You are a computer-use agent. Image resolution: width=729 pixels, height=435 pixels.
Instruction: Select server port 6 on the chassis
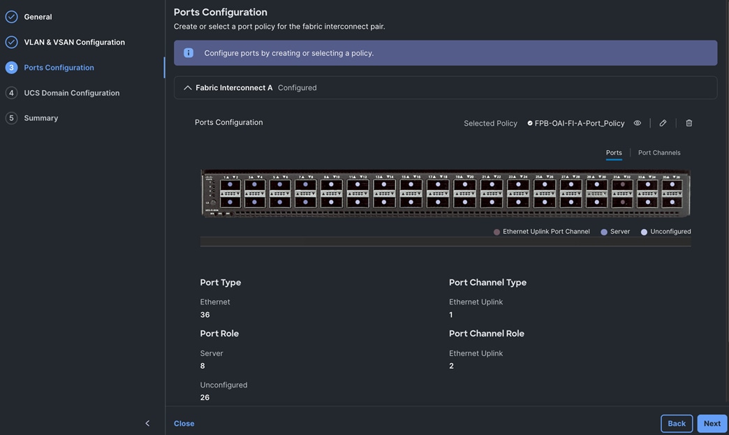pyautogui.click(x=279, y=202)
